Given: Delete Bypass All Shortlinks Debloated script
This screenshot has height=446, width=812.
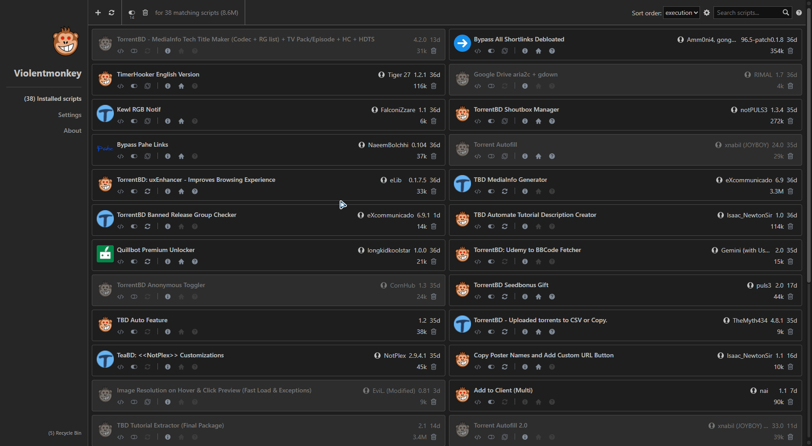Looking at the screenshot, I should pos(790,51).
